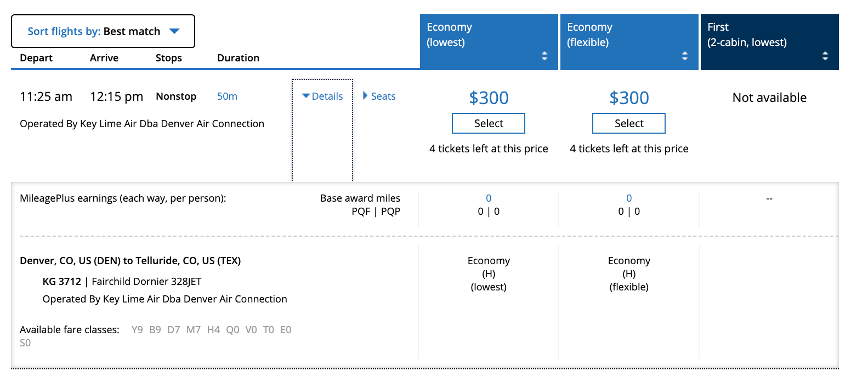Click the Nonstop label
This screenshot has width=851, height=377.
176,96
